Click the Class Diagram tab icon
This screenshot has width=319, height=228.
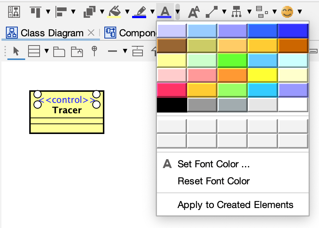(12, 33)
